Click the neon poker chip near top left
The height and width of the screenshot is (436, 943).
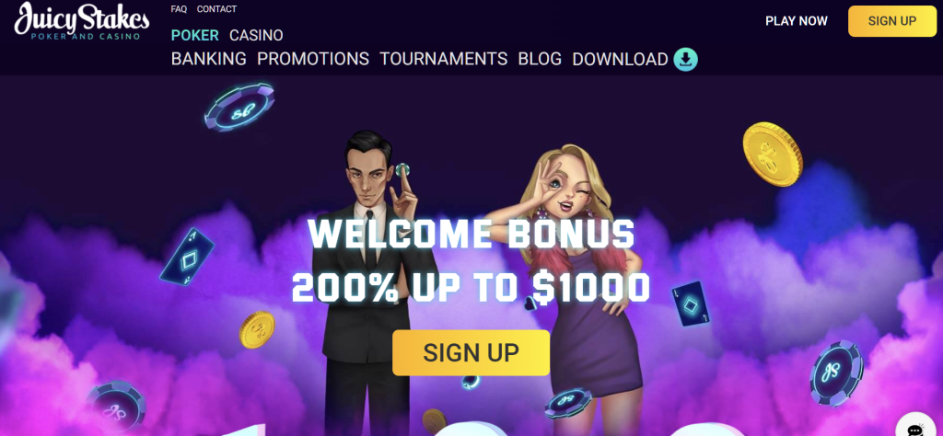coord(239,107)
